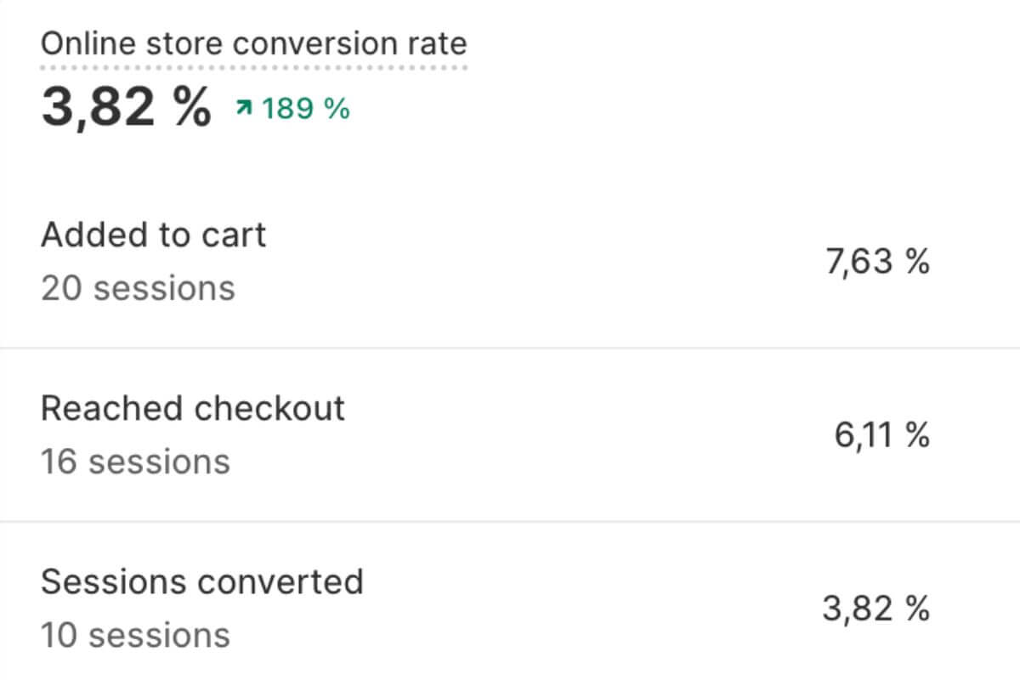Select the 6,11 % checkout rate

click(x=881, y=436)
